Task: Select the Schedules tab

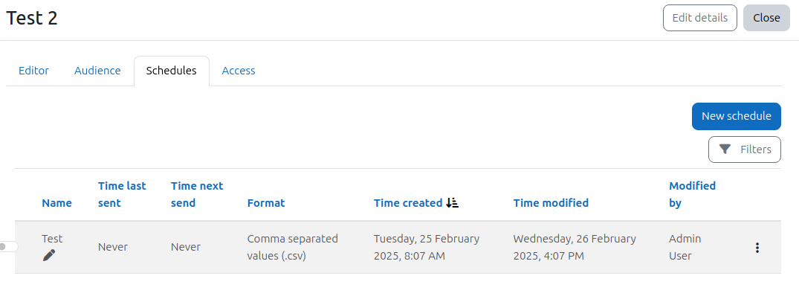Action: (x=171, y=71)
